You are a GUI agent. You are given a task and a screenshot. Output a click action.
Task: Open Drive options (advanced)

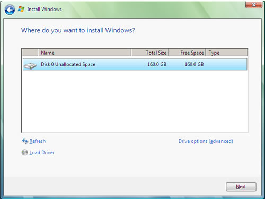[206, 141]
